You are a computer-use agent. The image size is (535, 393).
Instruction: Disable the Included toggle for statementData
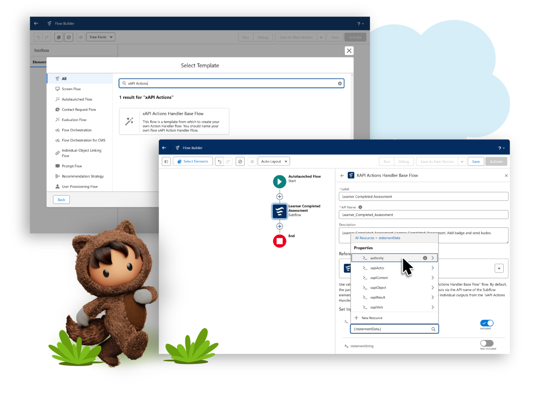[x=487, y=323]
